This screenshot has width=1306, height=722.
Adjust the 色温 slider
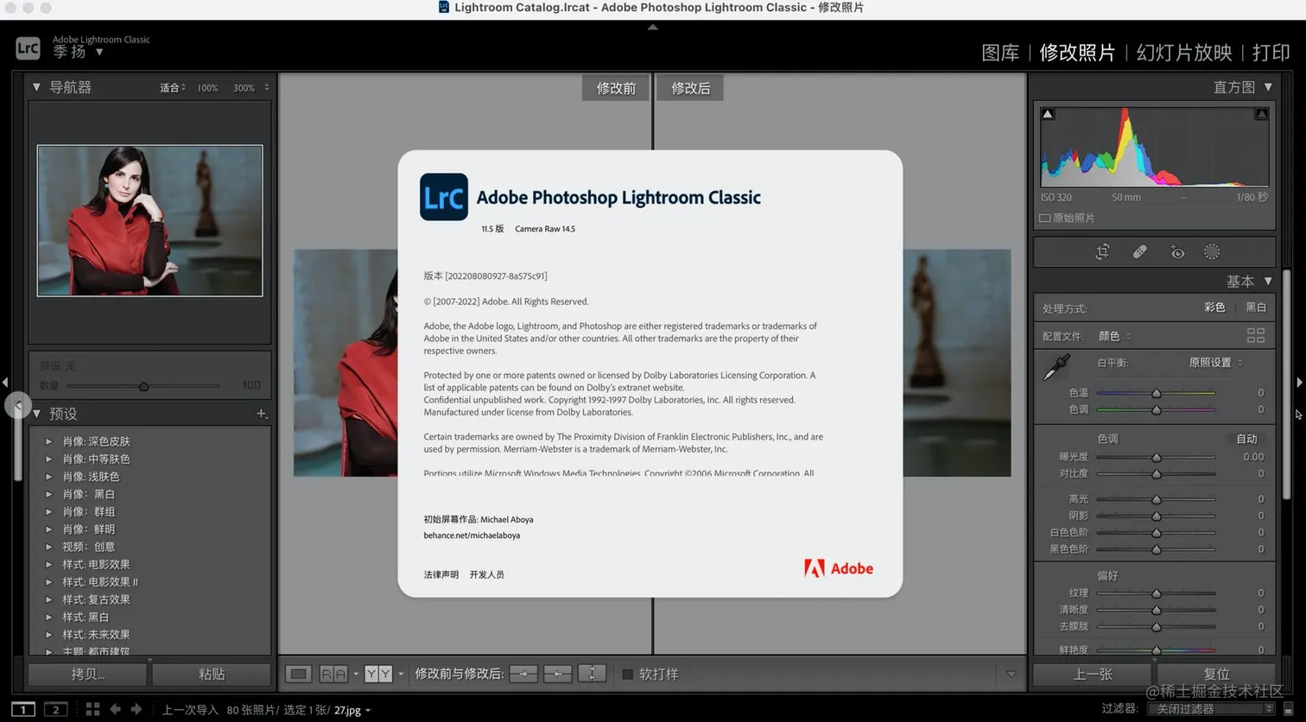pyautogui.click(x=1156, y=393)
